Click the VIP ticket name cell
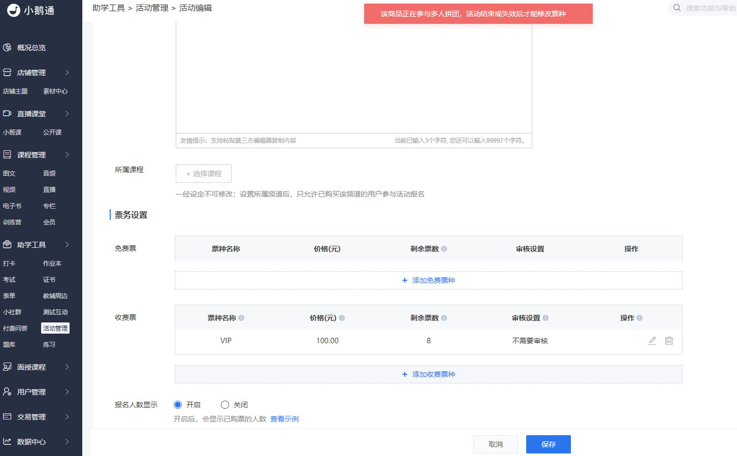Image resolution: width=737 pixels, height=456 pixels. click(226, 341)
